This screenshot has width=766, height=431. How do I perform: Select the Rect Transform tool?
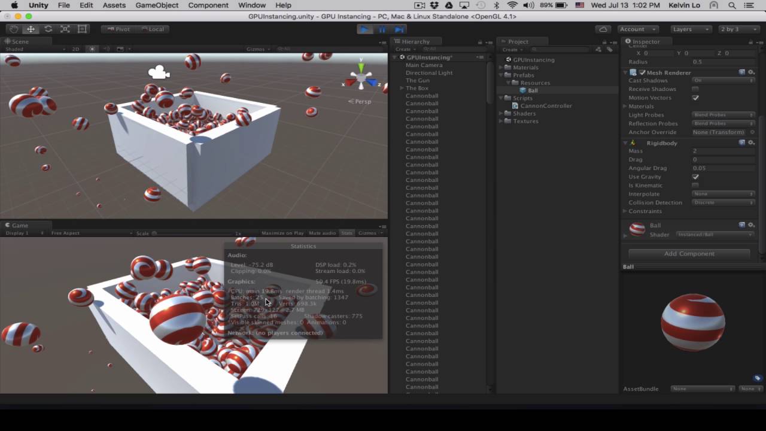(x=83, y=29)
